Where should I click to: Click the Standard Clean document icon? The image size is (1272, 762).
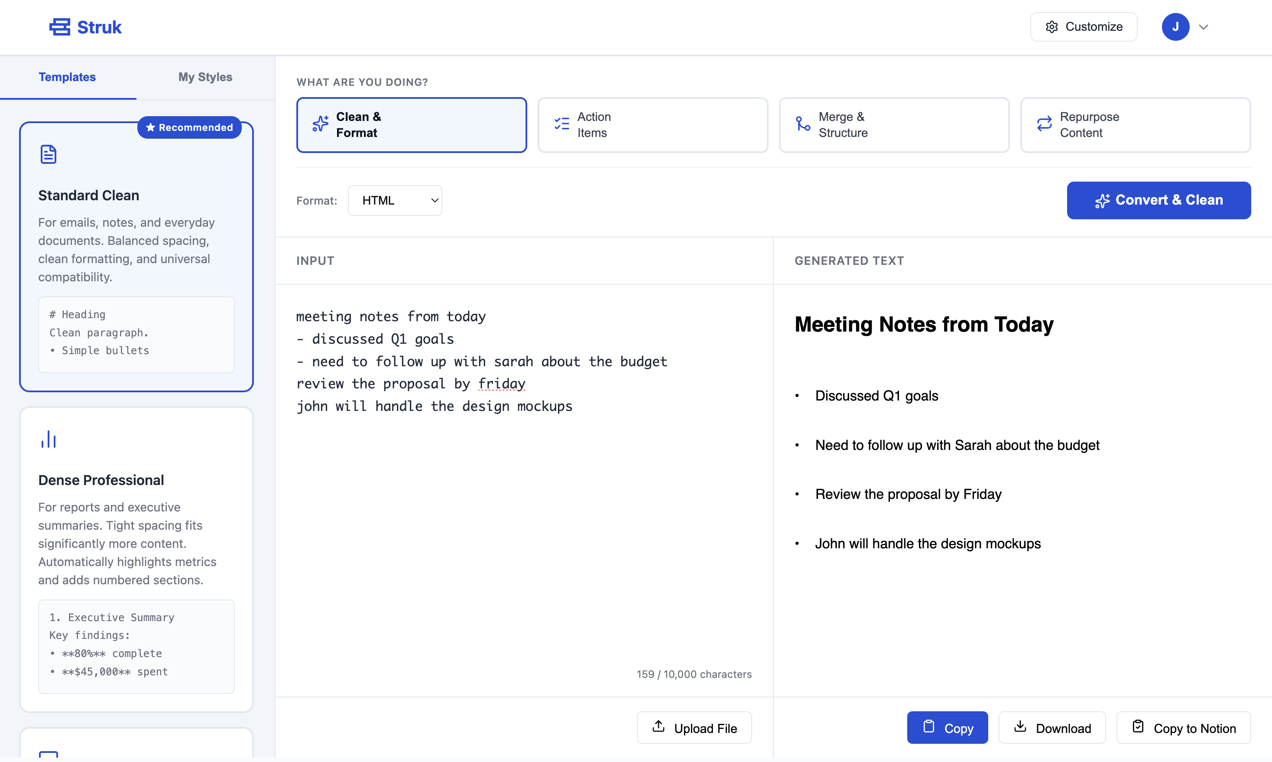coord(48,154)
